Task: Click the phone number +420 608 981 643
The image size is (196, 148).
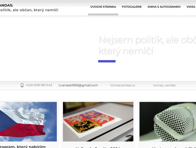Action: [x=39, y=85]
